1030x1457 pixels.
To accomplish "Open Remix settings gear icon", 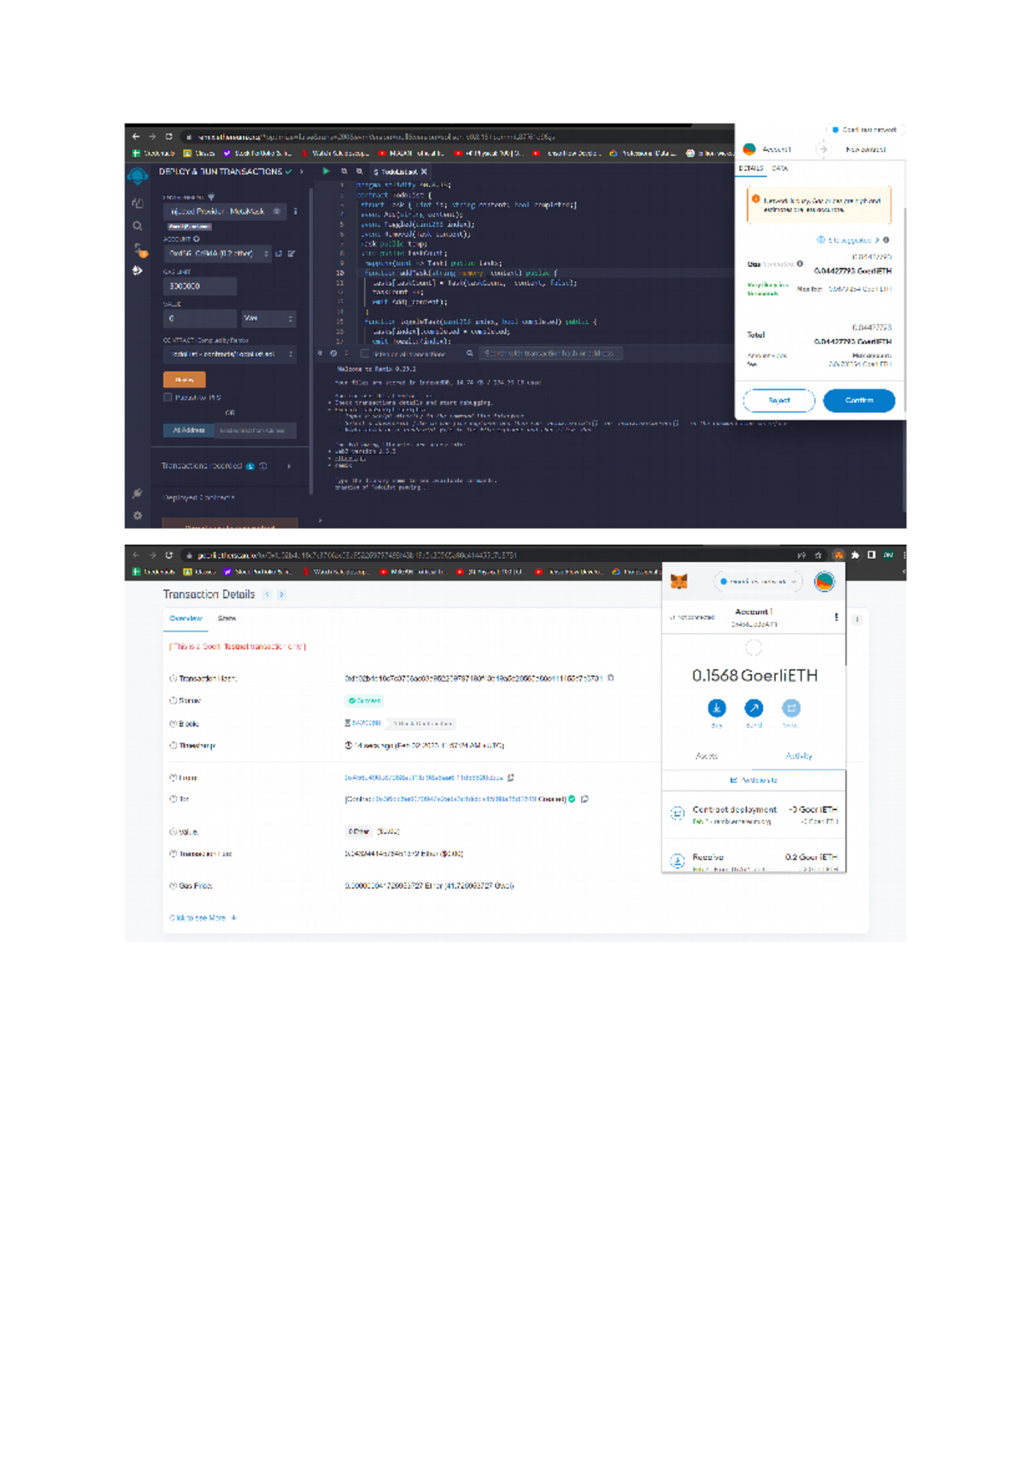I will click(x=137, y=516).
